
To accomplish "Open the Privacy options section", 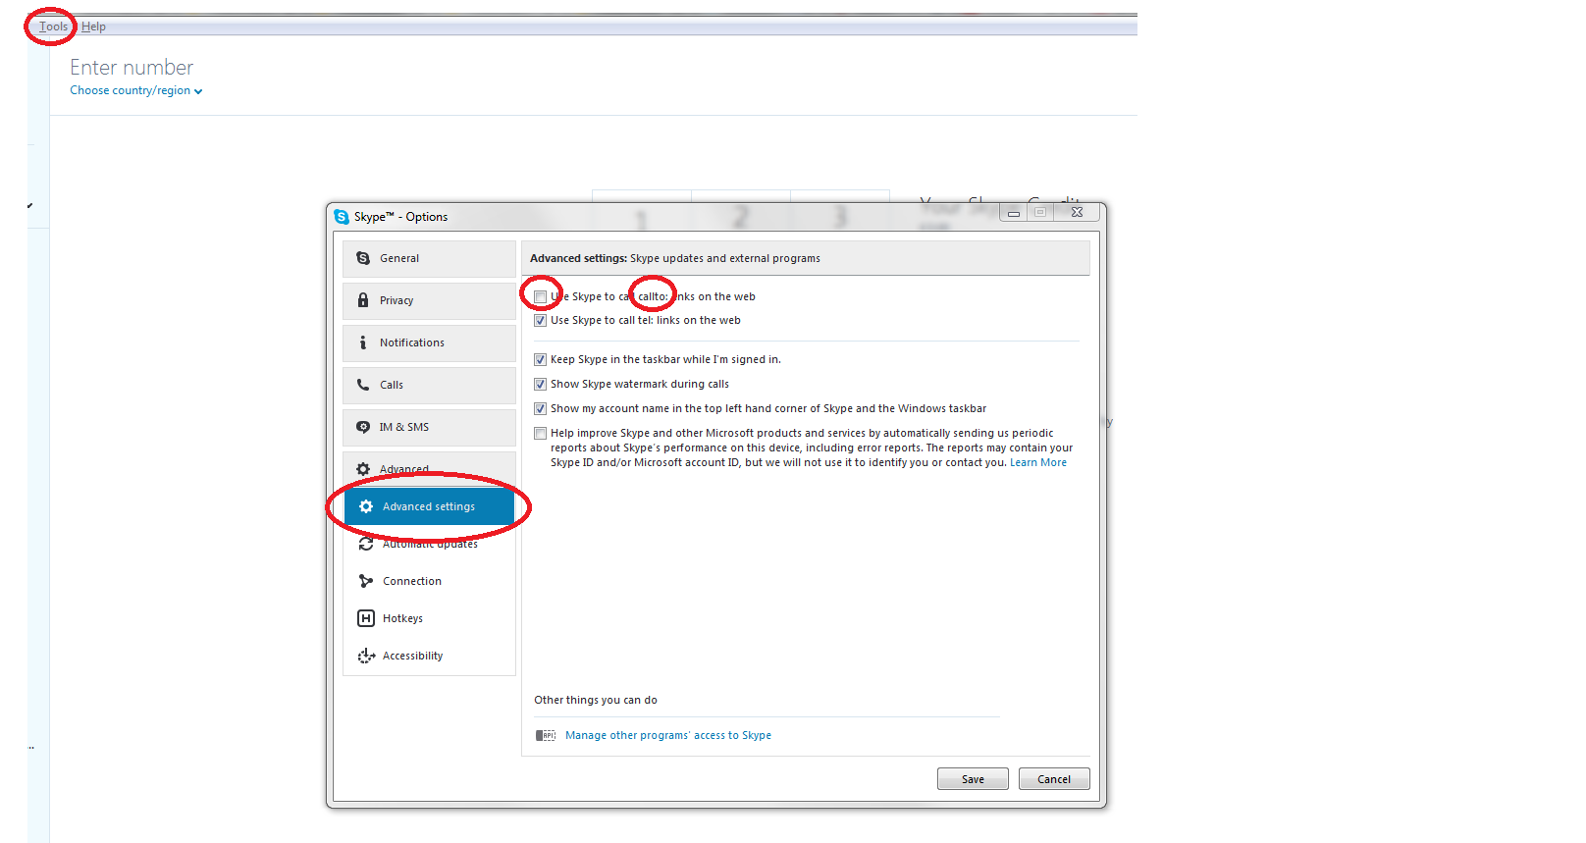I will click(429, 300).
